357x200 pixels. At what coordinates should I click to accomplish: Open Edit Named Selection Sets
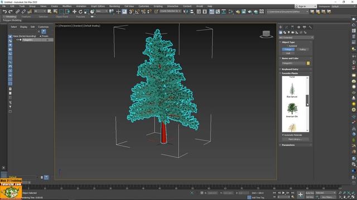(156, 12)
